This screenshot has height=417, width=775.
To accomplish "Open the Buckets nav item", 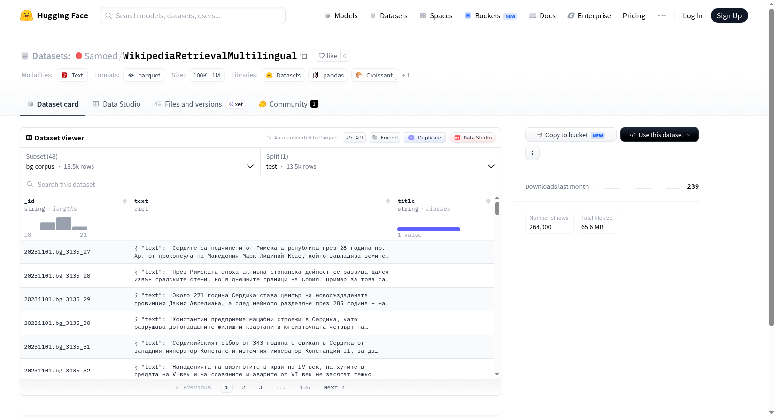I will coord(491,15).
